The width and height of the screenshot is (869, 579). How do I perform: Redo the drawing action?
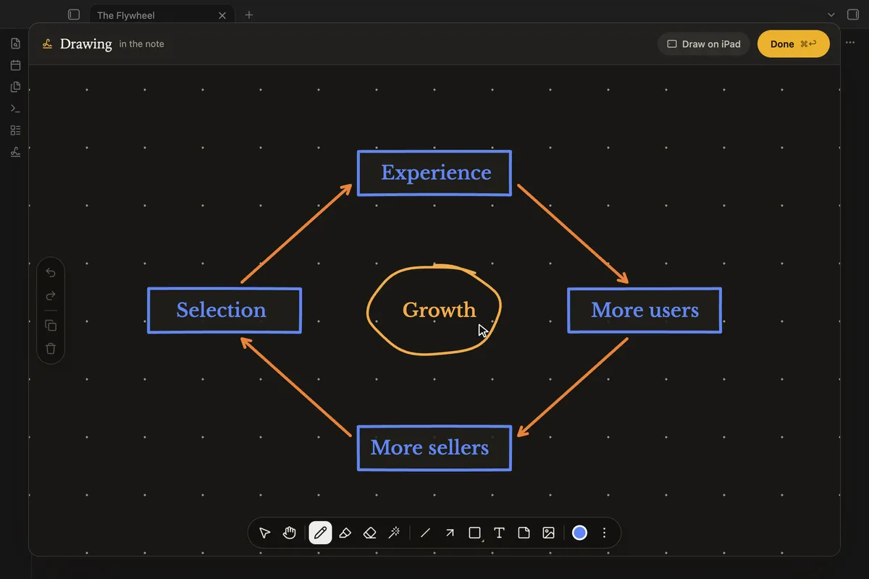[51, 295]
